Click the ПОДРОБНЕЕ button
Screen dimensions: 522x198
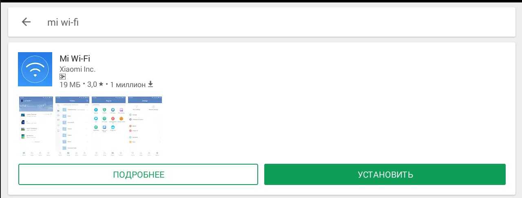point(138,174)
